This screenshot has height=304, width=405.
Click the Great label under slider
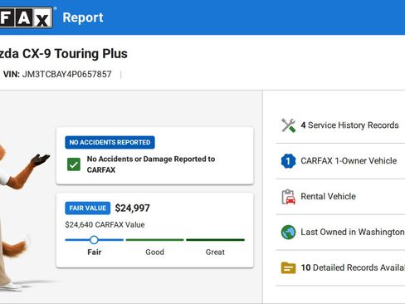click(215, 253)
